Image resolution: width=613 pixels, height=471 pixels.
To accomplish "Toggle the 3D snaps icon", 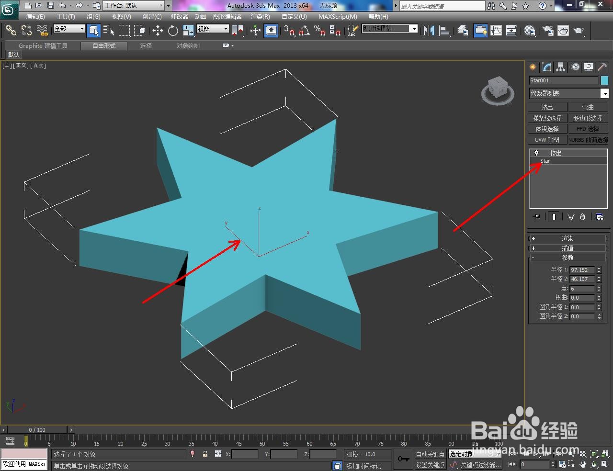I will pyautogui.click(x=289, y=31).
